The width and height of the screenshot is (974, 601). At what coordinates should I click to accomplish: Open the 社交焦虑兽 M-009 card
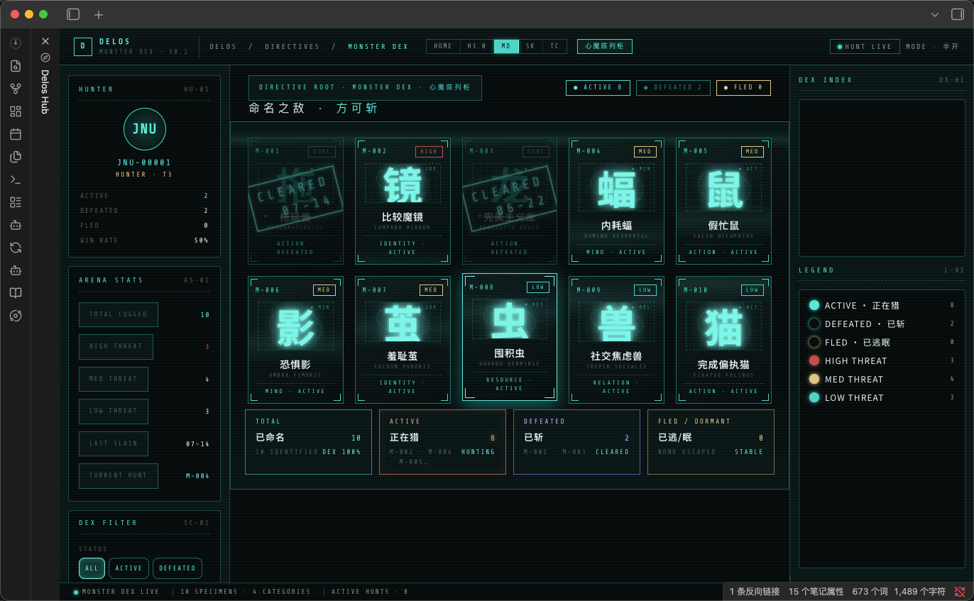[x=616, y=340]
